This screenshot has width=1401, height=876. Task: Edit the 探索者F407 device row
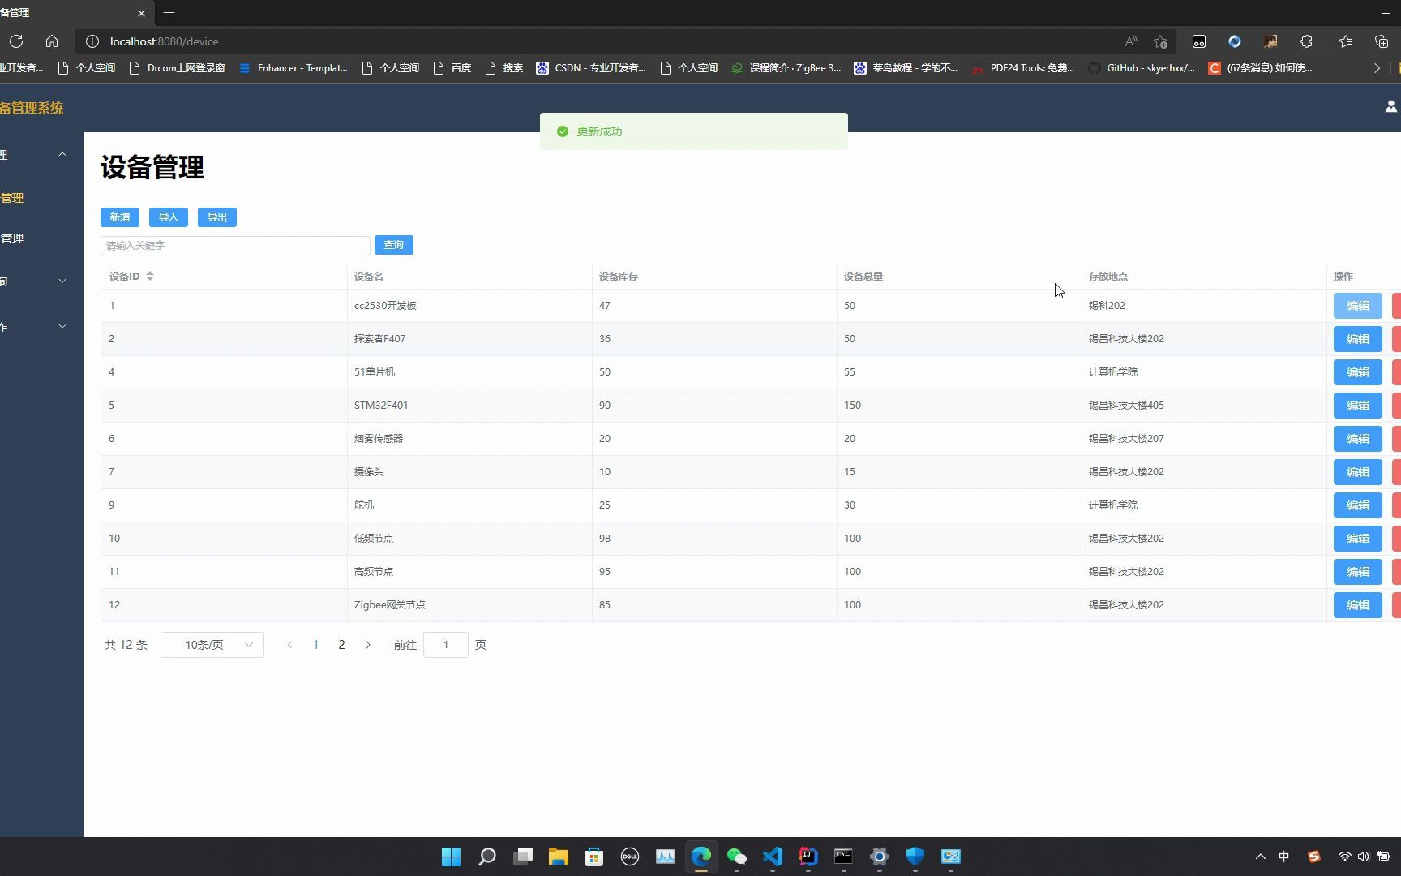click(x=1358, y=339)
